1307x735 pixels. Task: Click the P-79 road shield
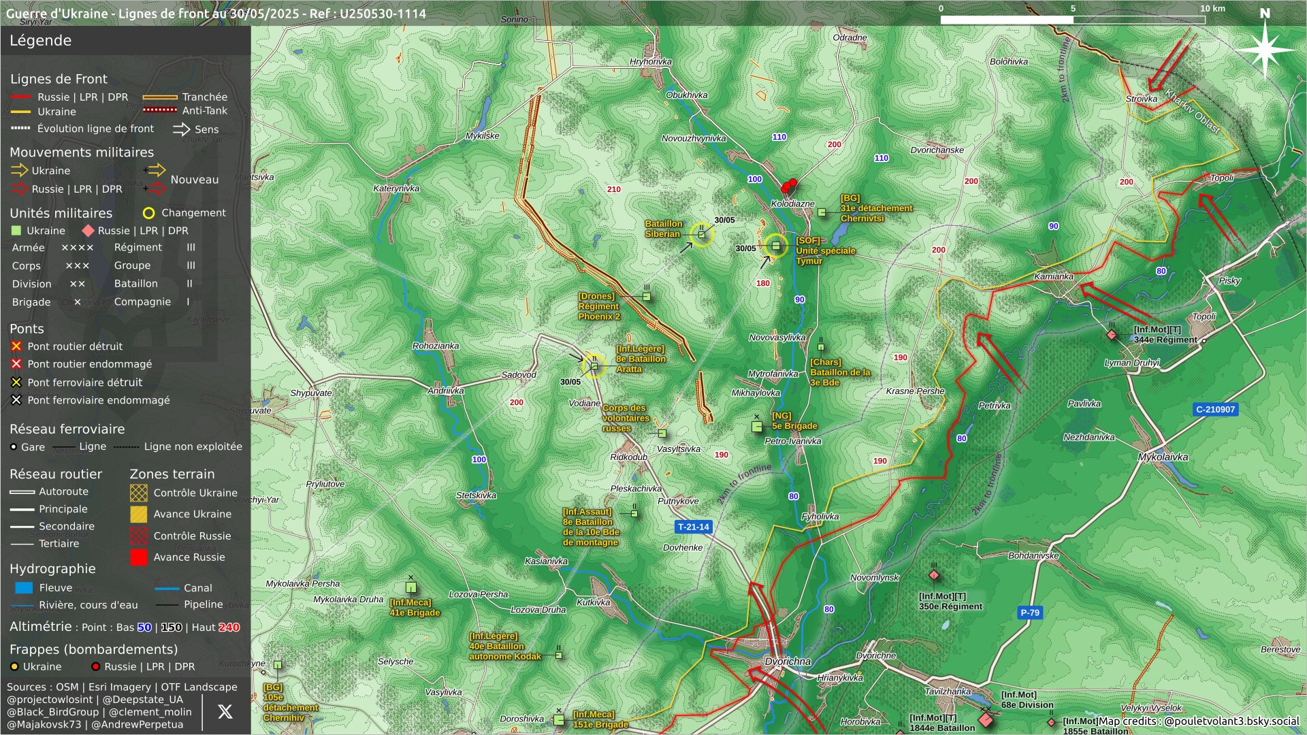coord(1029,612)
